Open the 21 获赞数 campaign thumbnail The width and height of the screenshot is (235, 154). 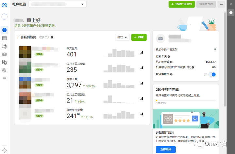[x=25, y=98]
